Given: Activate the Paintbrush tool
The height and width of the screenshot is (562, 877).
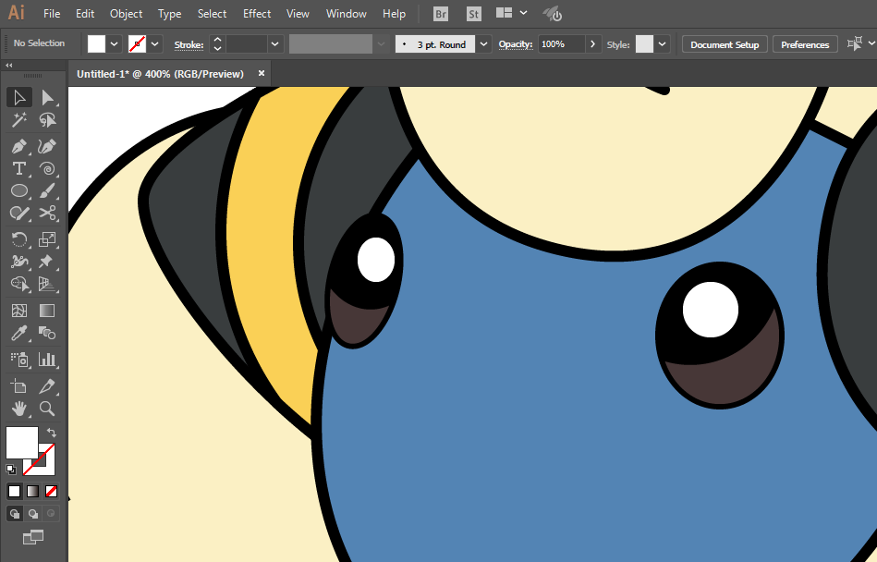Looking at the screenshot, I should (x=47, y=190).
